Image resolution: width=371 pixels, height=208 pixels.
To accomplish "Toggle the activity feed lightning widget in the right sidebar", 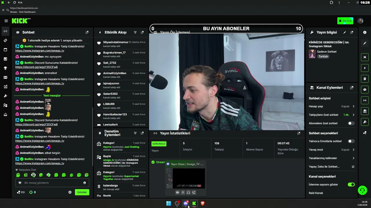I will [x=365, y=68].
